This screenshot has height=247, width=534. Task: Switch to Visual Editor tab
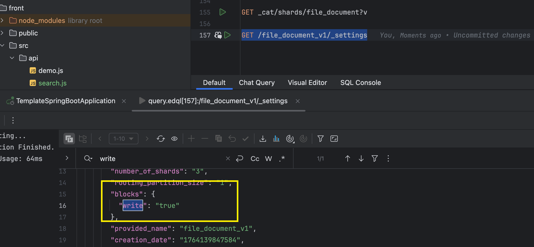pos(307,83)
